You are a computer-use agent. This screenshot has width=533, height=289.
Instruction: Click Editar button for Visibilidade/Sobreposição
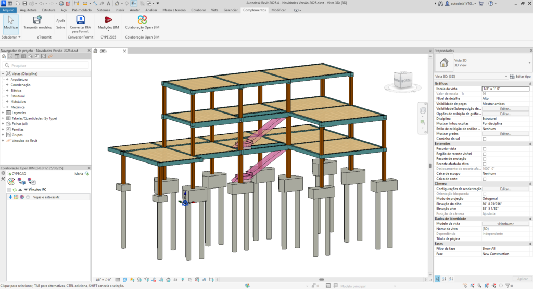[505, 109]
